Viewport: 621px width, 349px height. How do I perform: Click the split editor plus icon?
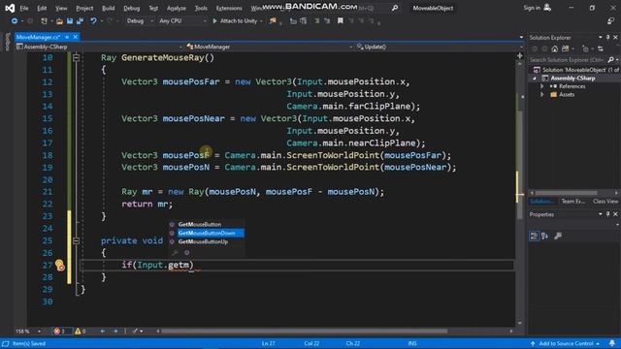click(x=520, y=56)
